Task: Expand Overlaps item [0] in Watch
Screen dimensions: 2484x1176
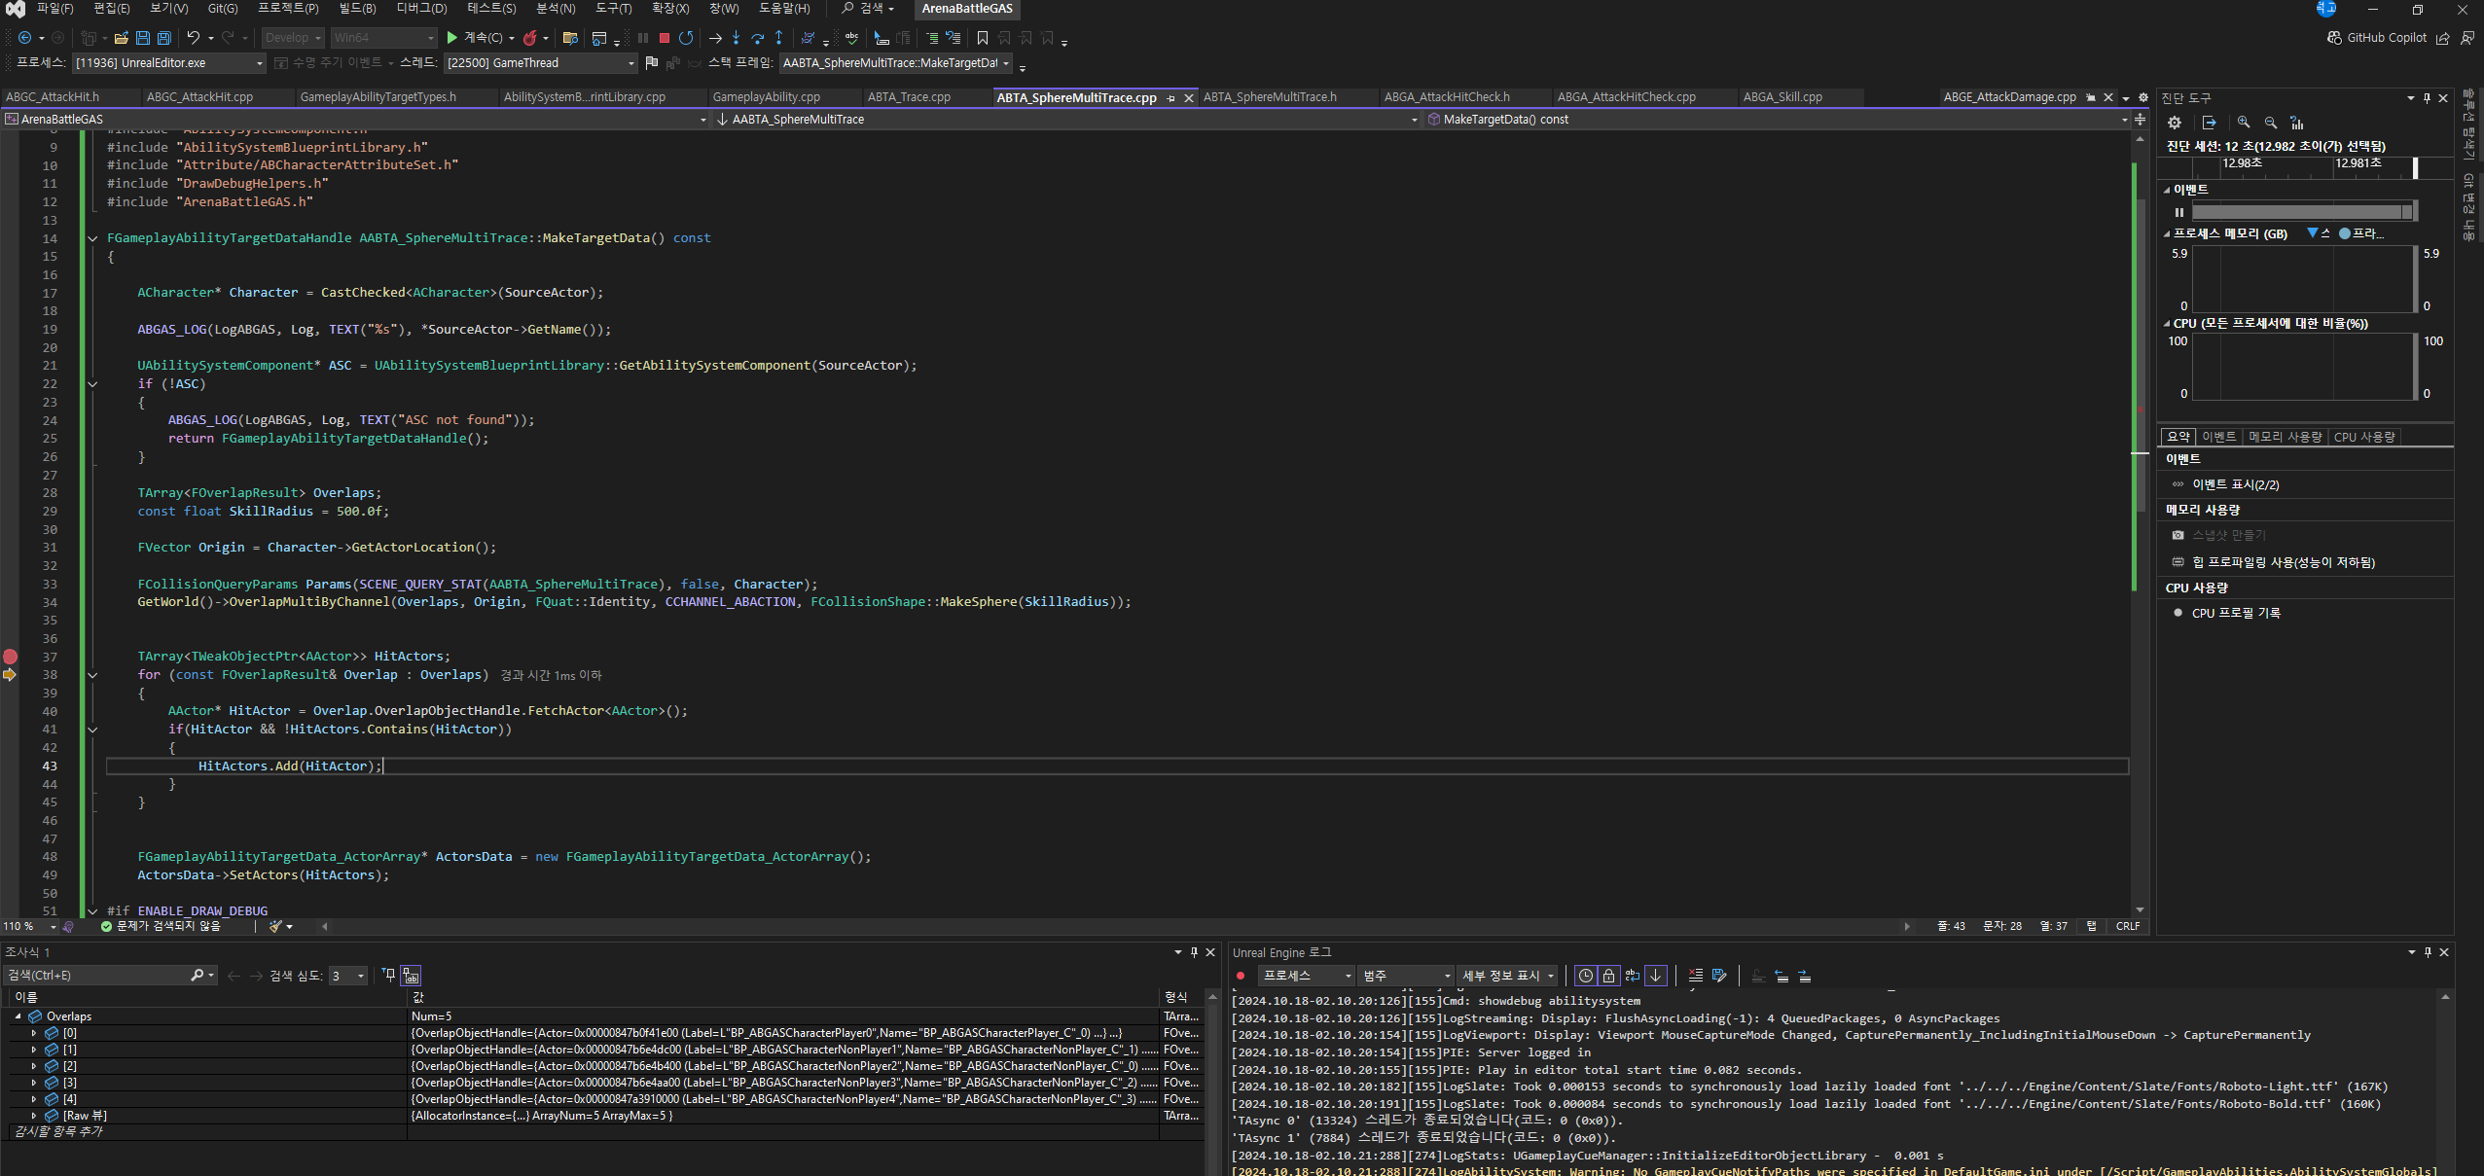Action: (x=34, y=1033)
